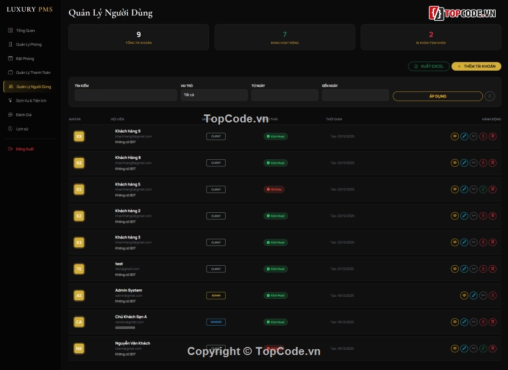Click the reset filters refresh icon
508x370 pixels.
(x=490, y=96)
